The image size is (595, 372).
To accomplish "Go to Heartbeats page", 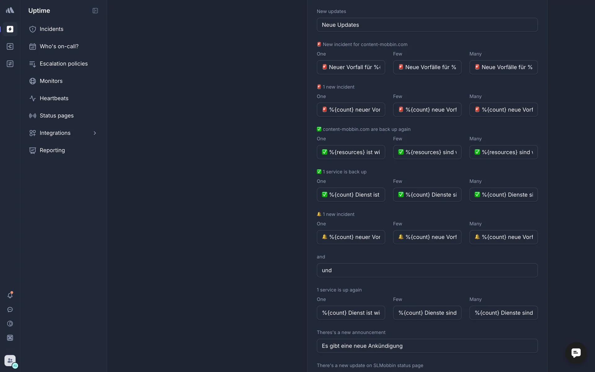I will pyautogui.click(x=54, y=98).
